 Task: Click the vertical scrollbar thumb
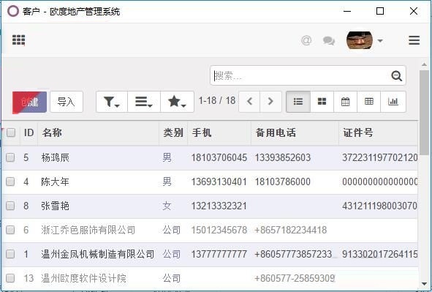coord(424,113)
